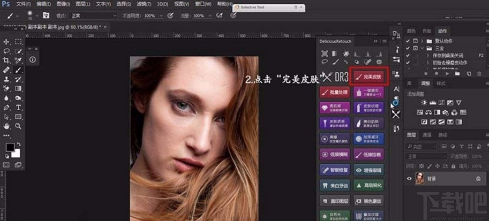Expand the 默认动作 action set
Image resolution: width=489 pixels, height=221 pixels.
[422, 41]
